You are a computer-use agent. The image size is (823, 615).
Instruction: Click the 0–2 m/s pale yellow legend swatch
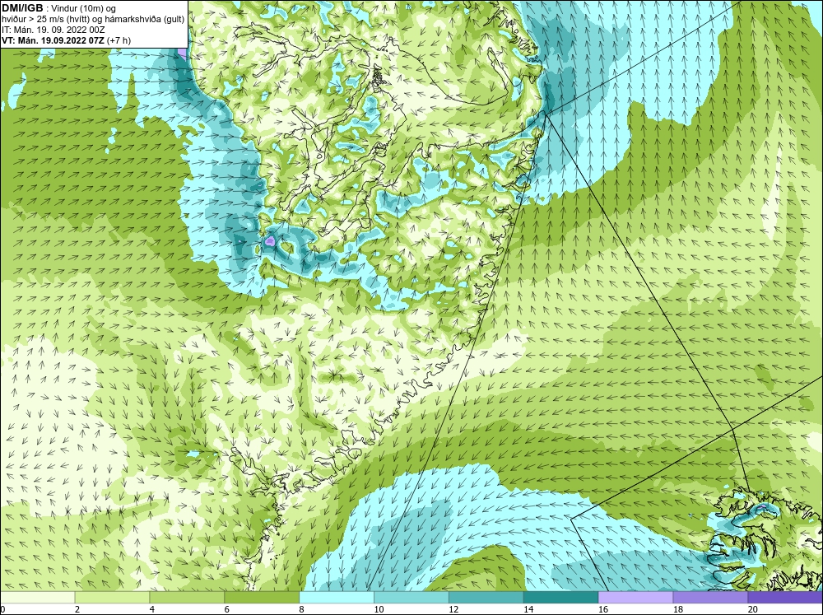point(37,597)
